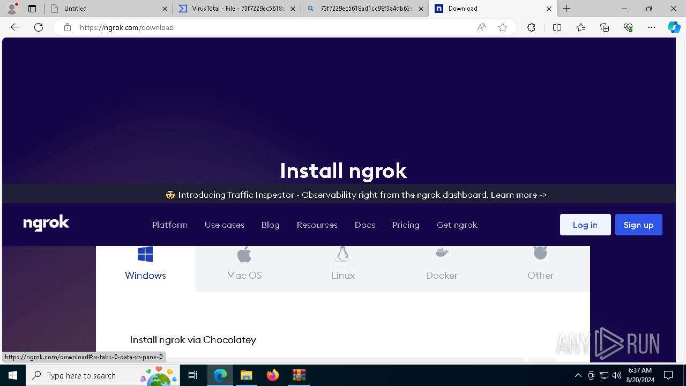Open Collections icon
The height and width of the screenshot is (386, 686).
pyautogui.click(x=605, y=27)
